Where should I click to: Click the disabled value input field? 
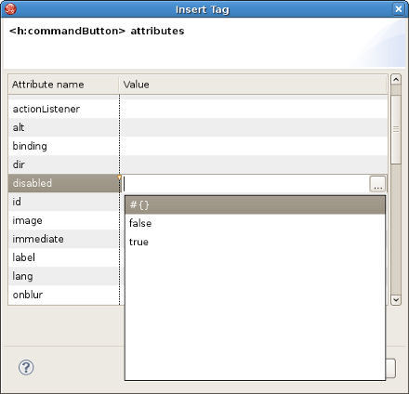pos(245,184)
